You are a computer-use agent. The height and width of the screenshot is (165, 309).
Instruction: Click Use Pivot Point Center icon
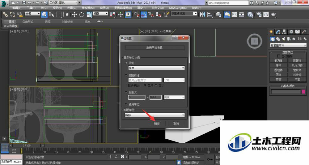pyautogui.click(x=112, y=15)
